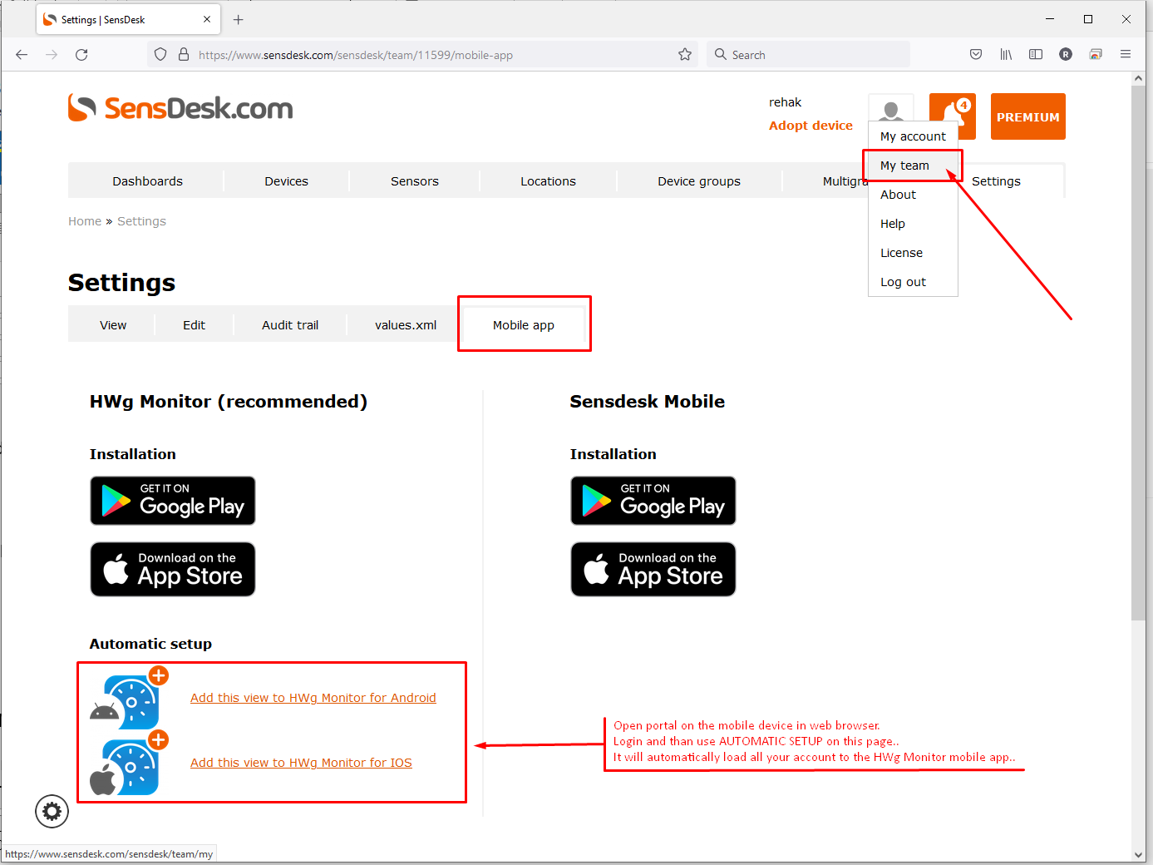This screenshot has width=1153, height=865.
Task: Open a new browser tab
Action: (x=239, y=19)
